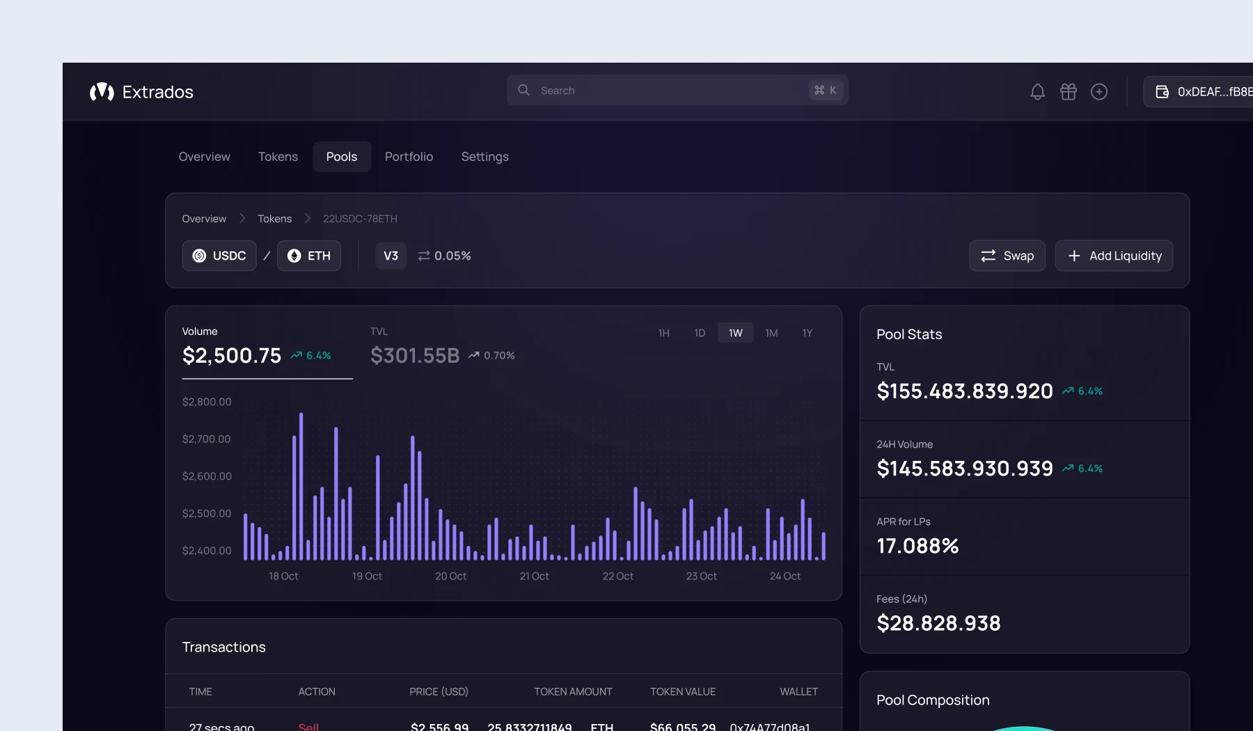This screenshot has height=731, width=1253.
Task: Click the USDC token chip
Action: coord(219,256)
